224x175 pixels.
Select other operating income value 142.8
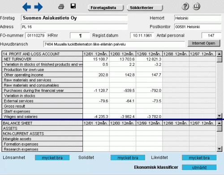click(123, 75)
